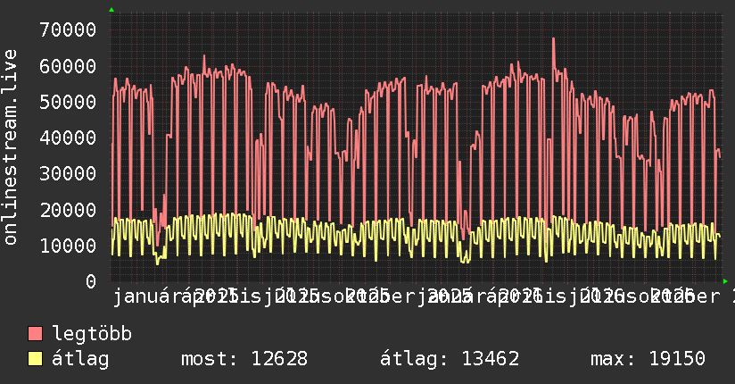Click the y-axis label 0
Viewport: 735px width, 384px height.
tap(91, 281)
